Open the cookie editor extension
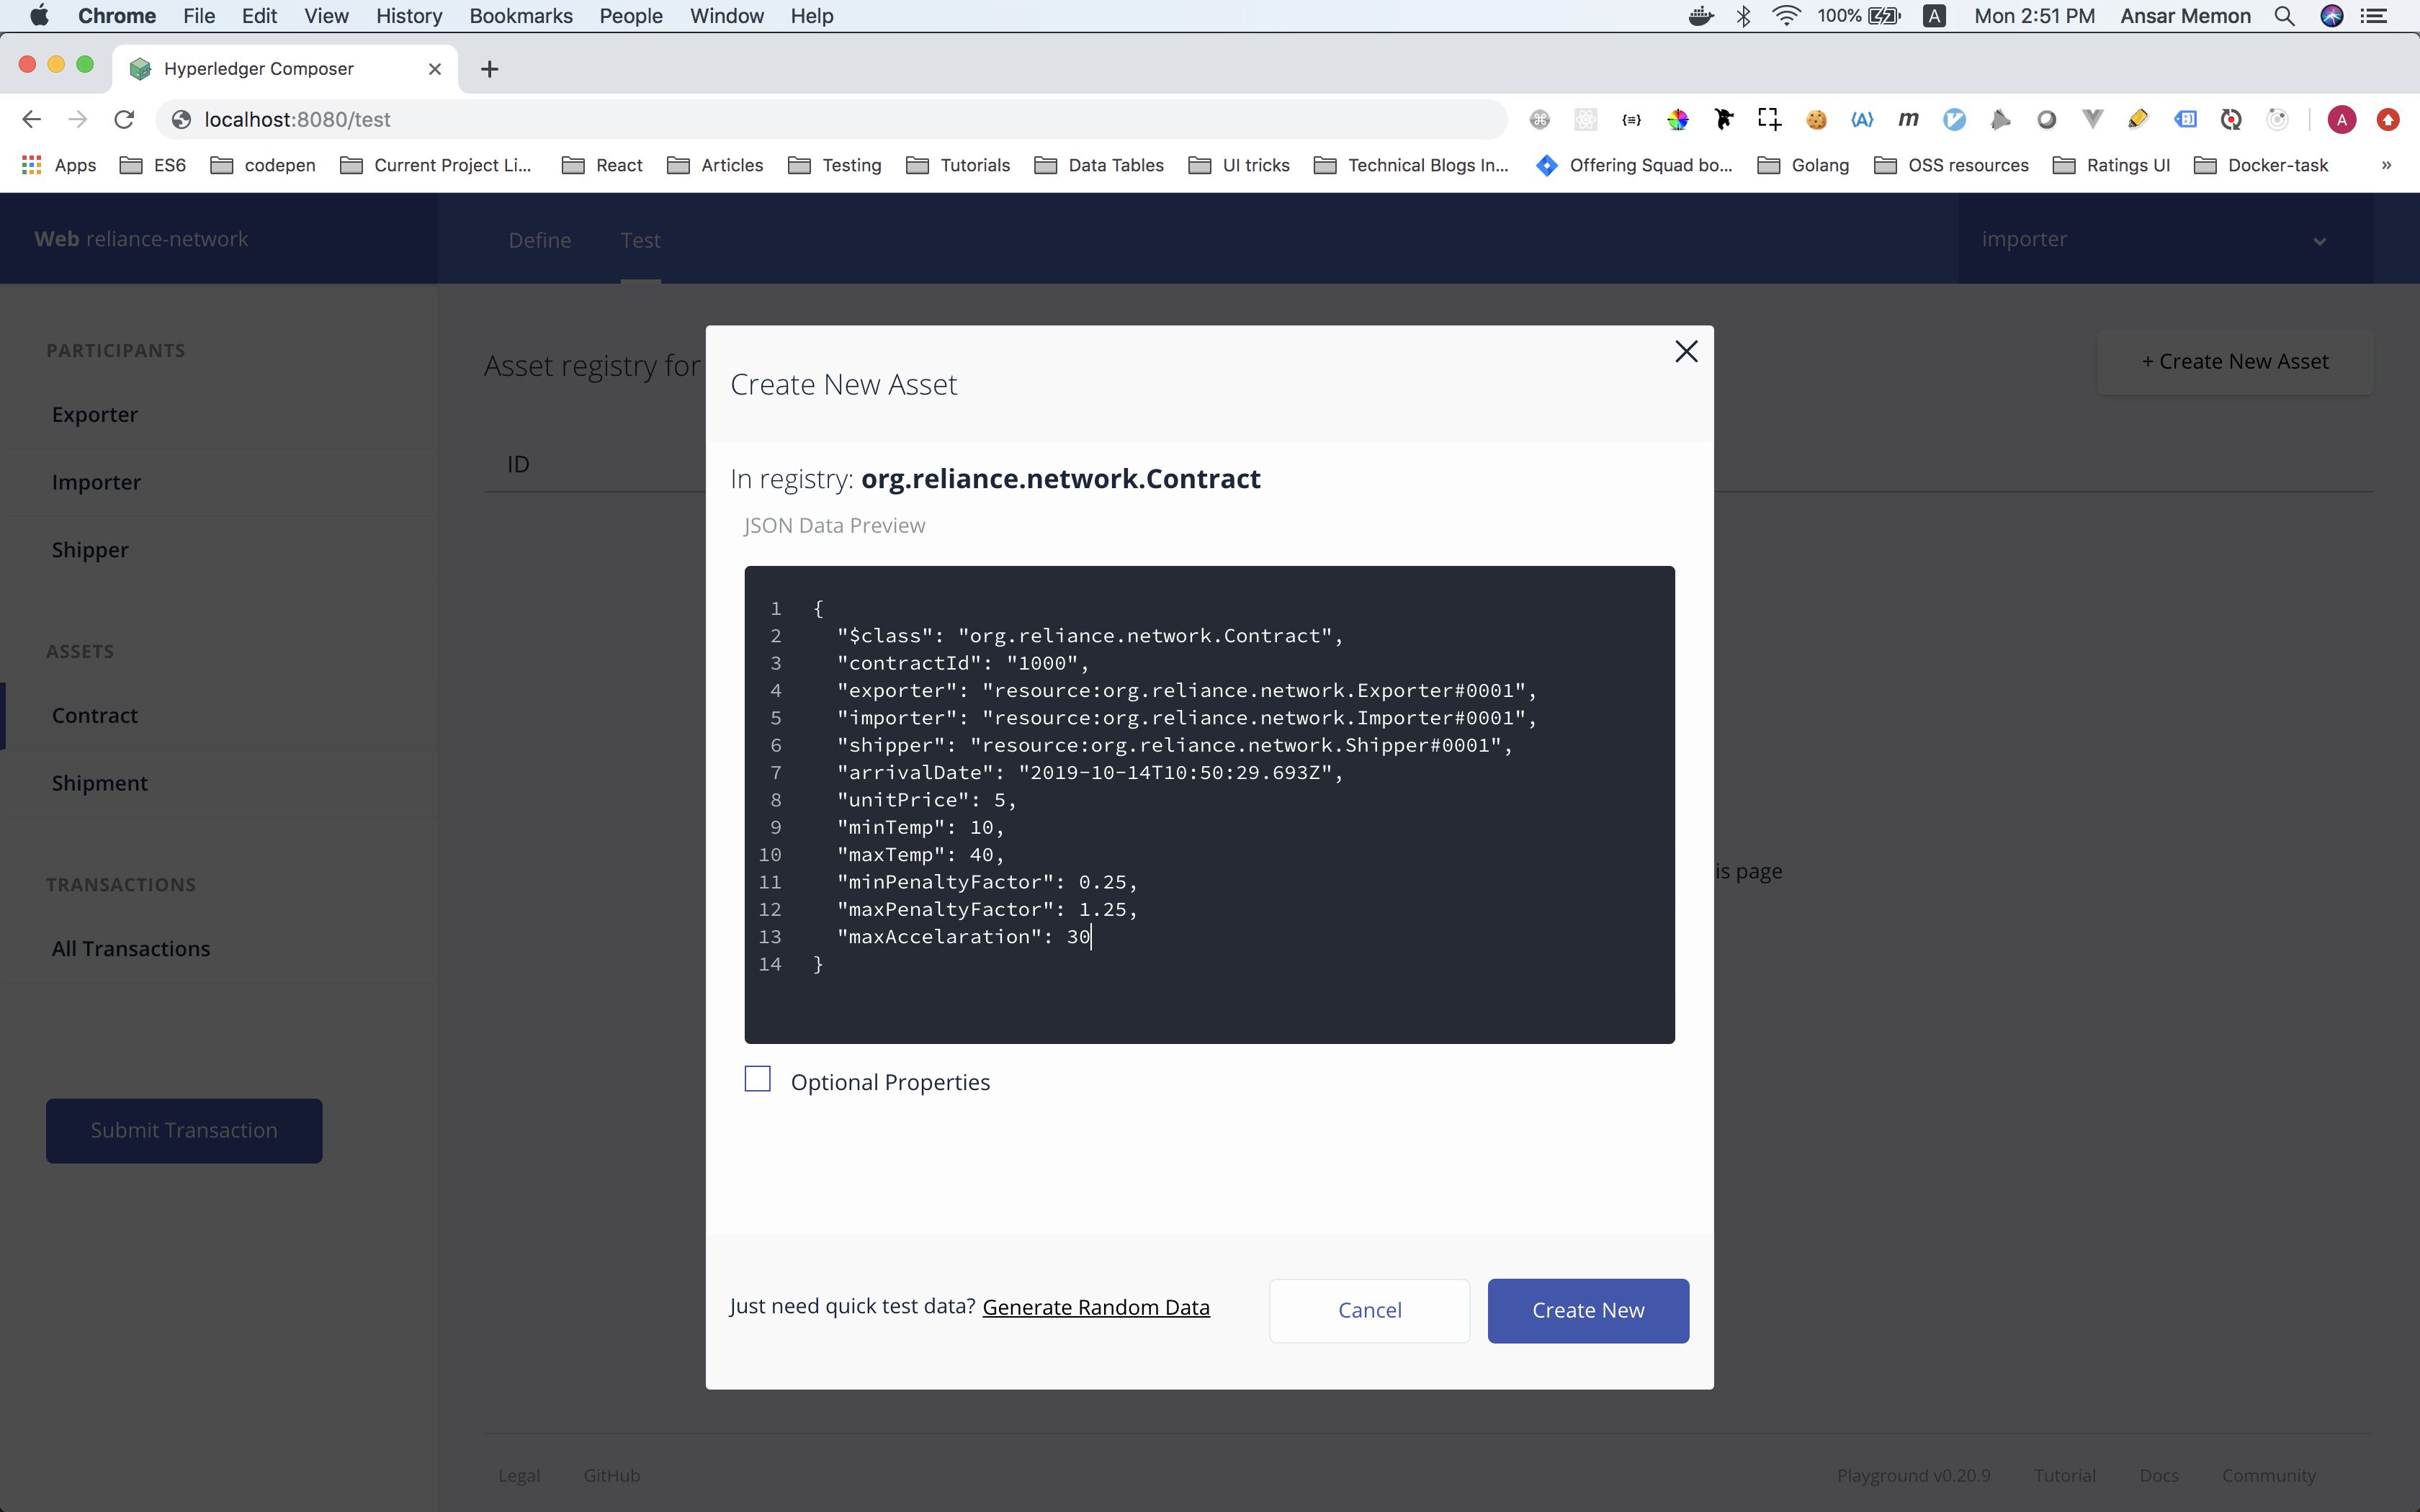The height and width of the screenshot is (1512, 2420). (x=1816, y=119)
